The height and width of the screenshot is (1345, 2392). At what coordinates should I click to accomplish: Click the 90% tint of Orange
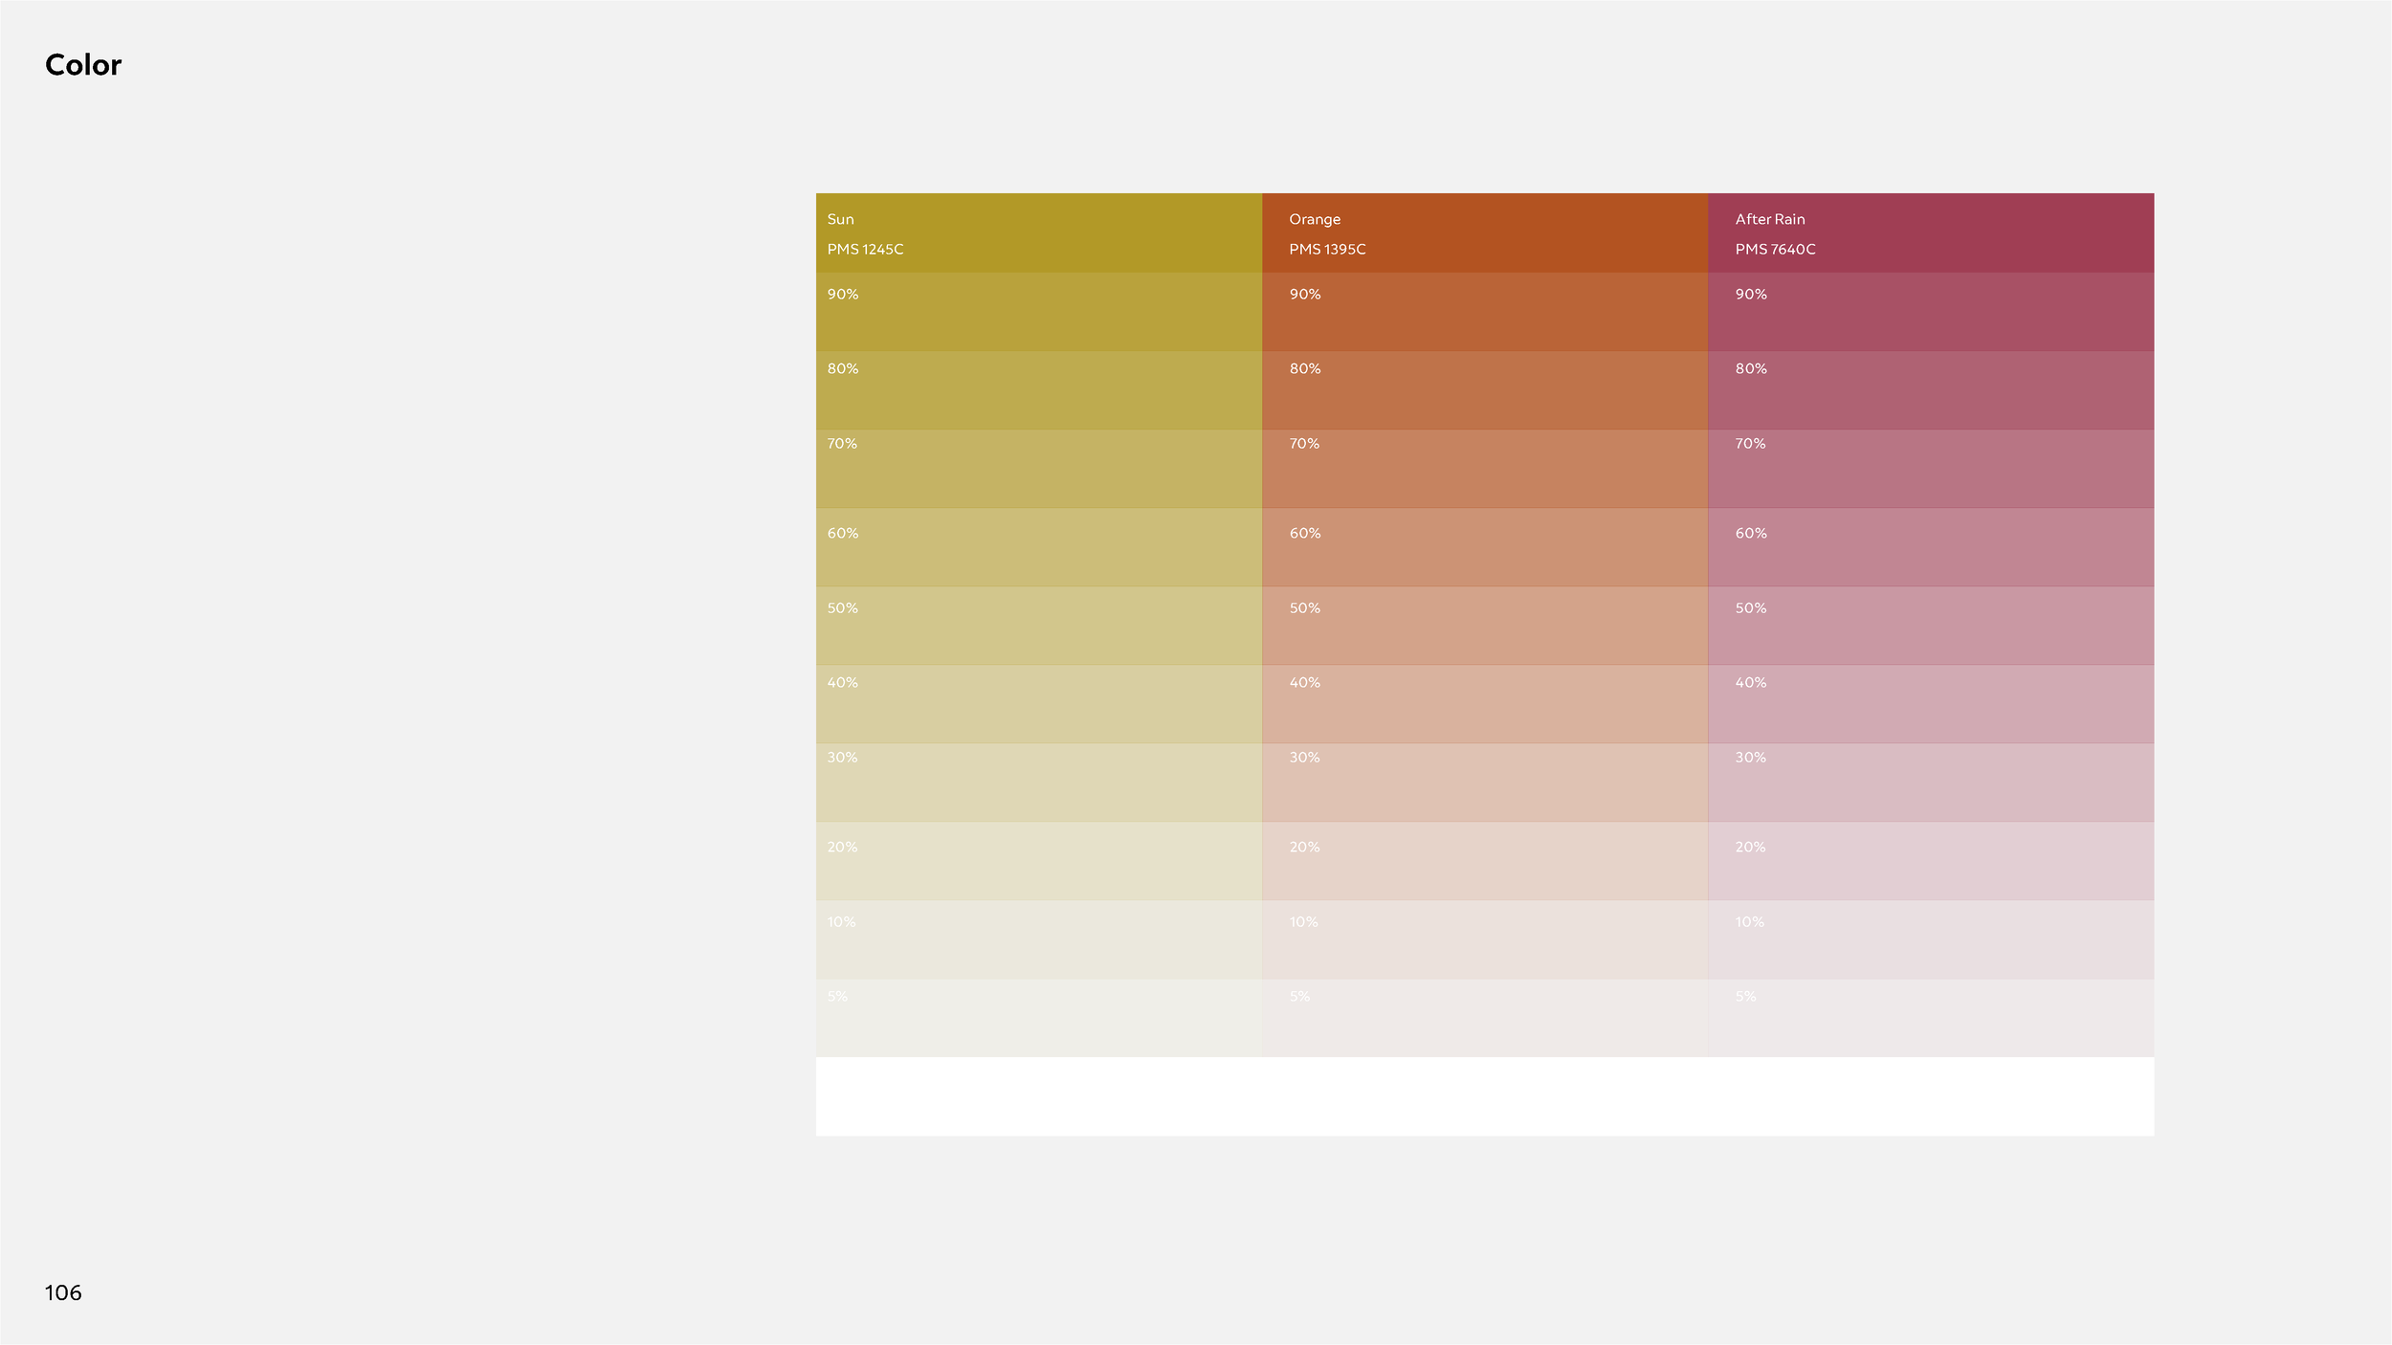click(1483, 311)
